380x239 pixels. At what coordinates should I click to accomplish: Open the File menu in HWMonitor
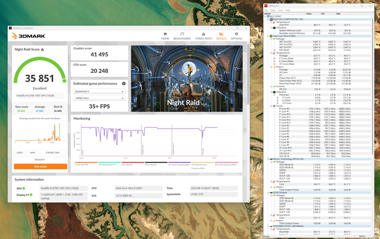click(x=266, y=10)
